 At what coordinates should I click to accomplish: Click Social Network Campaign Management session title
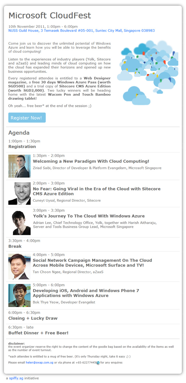coord(92,263)
